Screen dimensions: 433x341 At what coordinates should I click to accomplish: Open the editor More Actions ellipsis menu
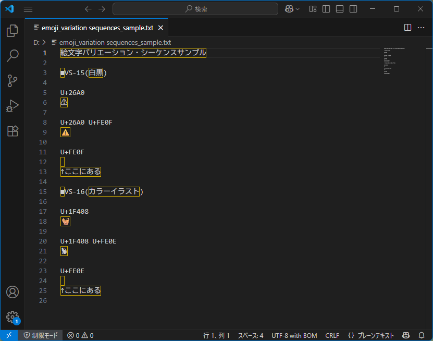pyautogui.click(x=422, y=28)
